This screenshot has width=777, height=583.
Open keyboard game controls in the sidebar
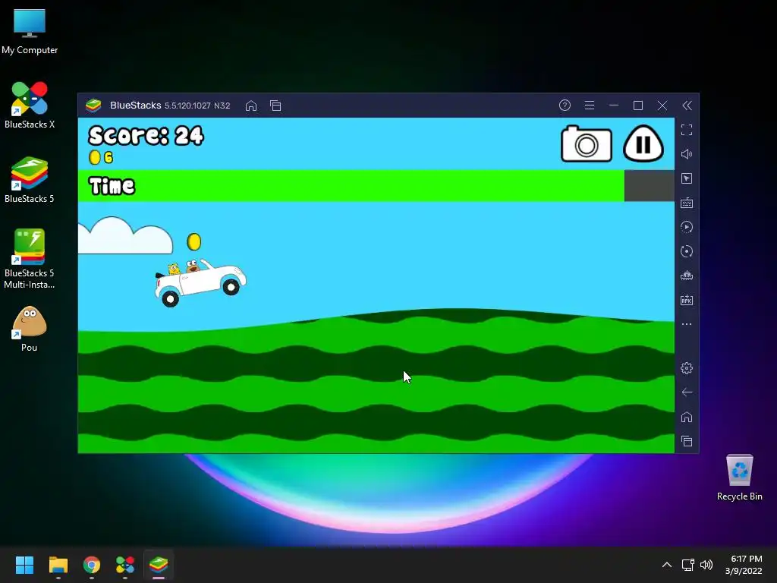[x=687, y=203]
